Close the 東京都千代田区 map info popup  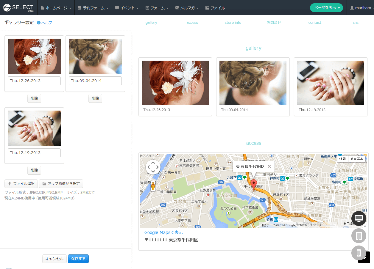click(269, 166)
